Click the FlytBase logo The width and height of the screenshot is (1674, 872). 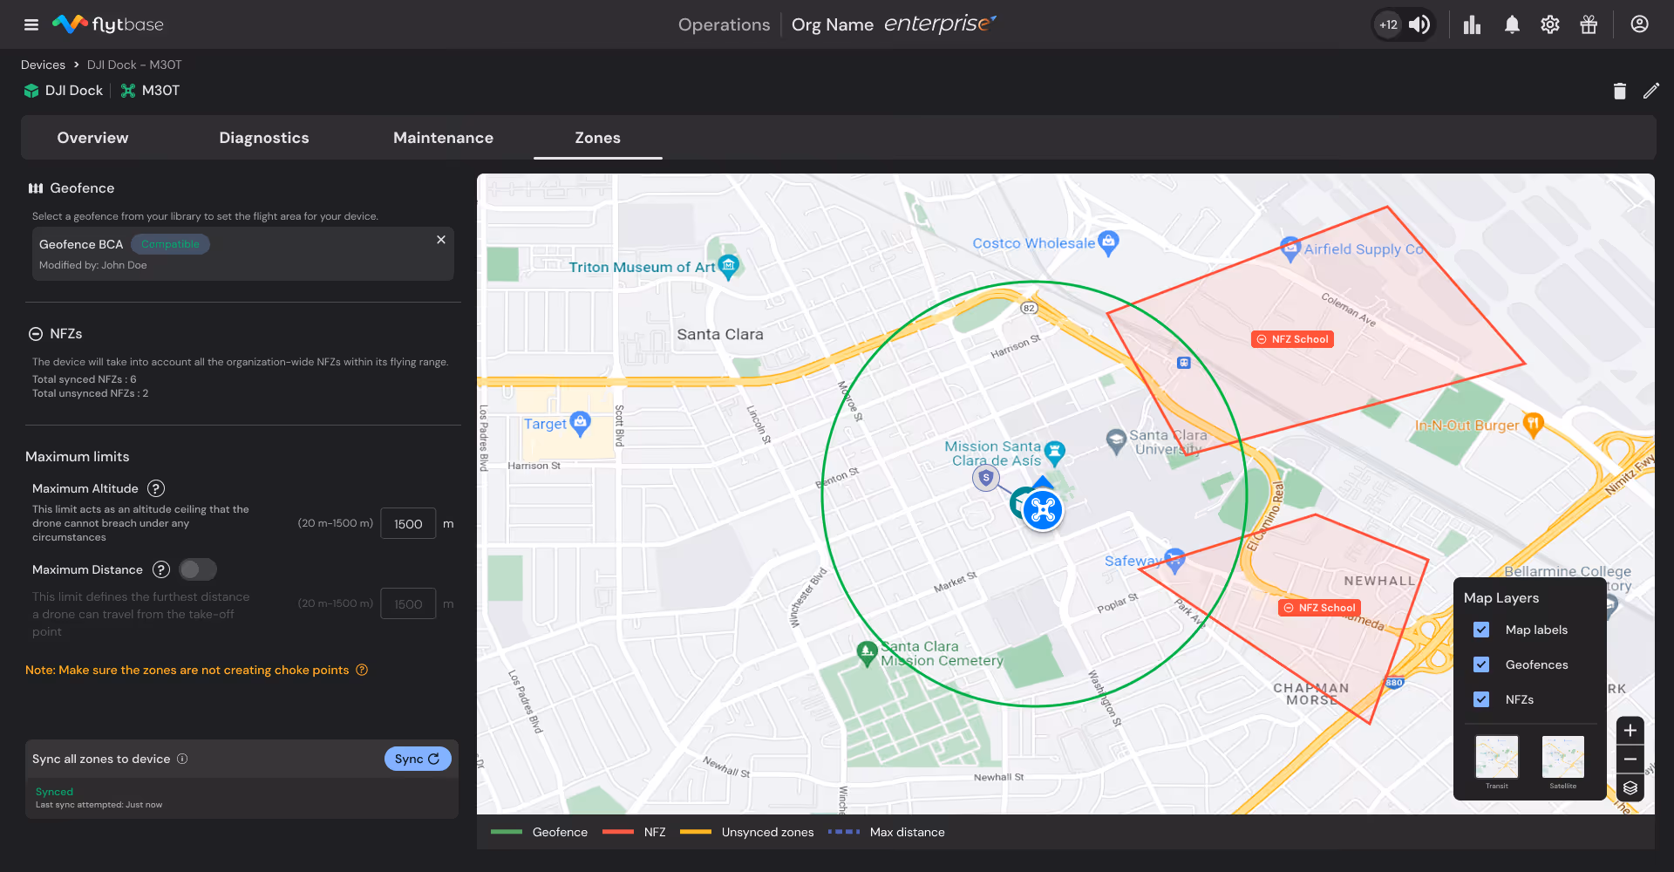(108, 24)
